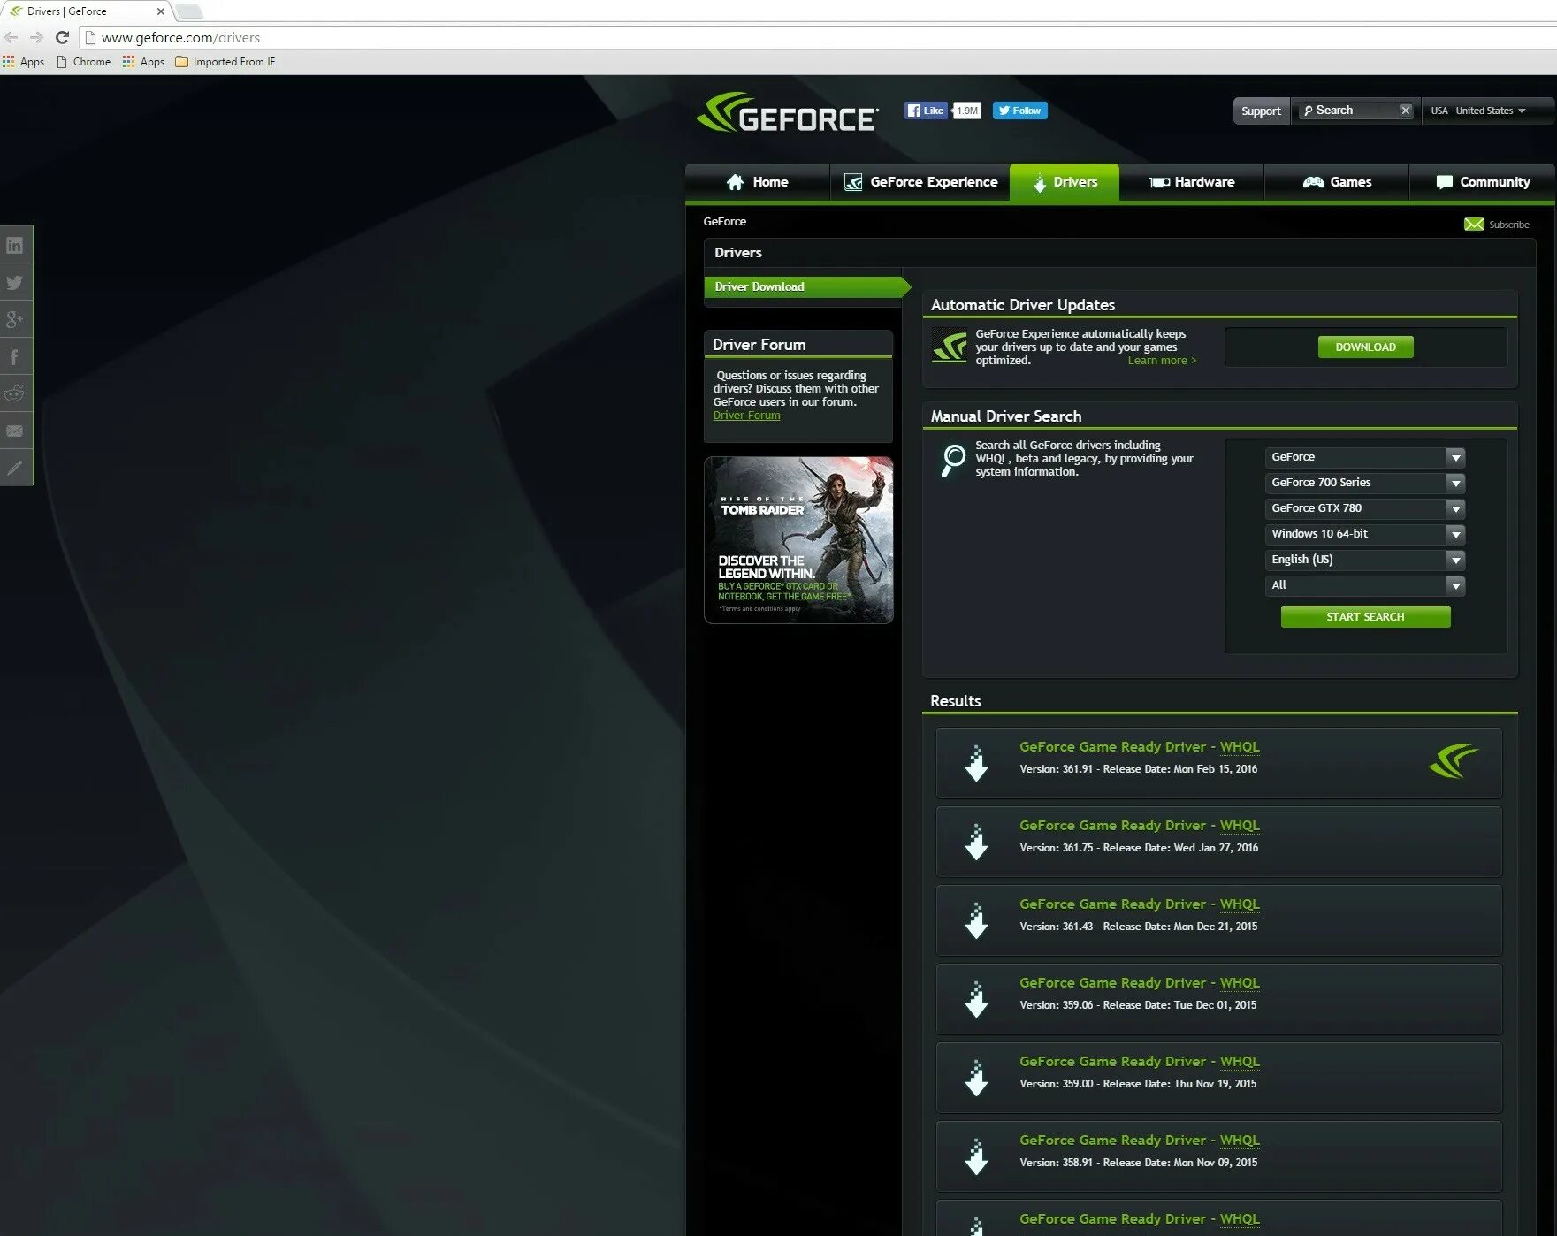
Task: Click NVIDIA claw badge on 361.91 result
Action: click(1453, 760)
